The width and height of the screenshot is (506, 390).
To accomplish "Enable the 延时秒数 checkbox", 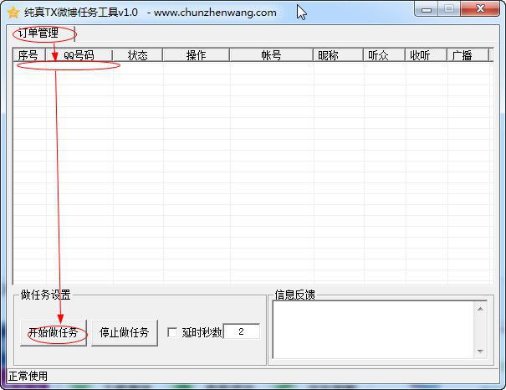I will coord(172,332).
